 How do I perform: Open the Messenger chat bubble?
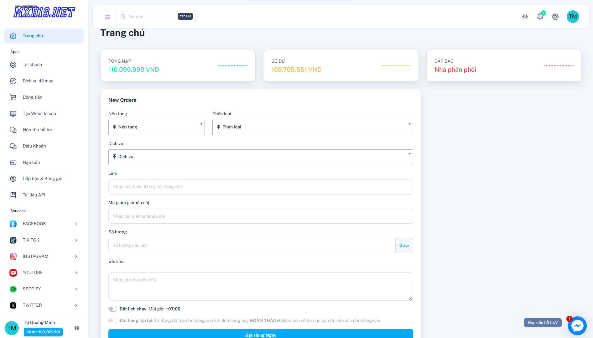point(577,326)
